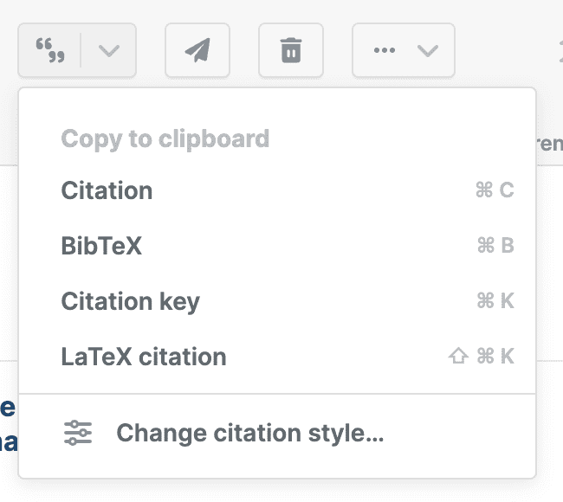Image resolution: width=563 pixels, height=502 pixels.
Task: Click the ⌘ B shortcut hint
Action: pos(495,246)
